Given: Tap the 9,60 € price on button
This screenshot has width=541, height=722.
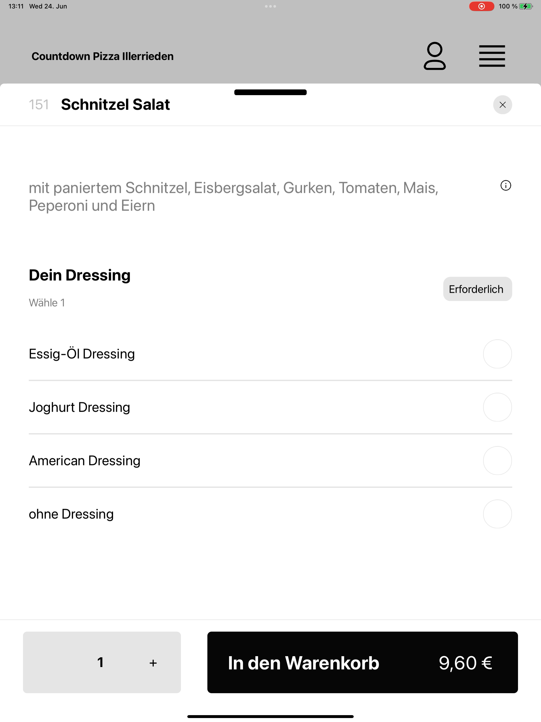Looking at the screenshot, I should (x=465, y=663).
